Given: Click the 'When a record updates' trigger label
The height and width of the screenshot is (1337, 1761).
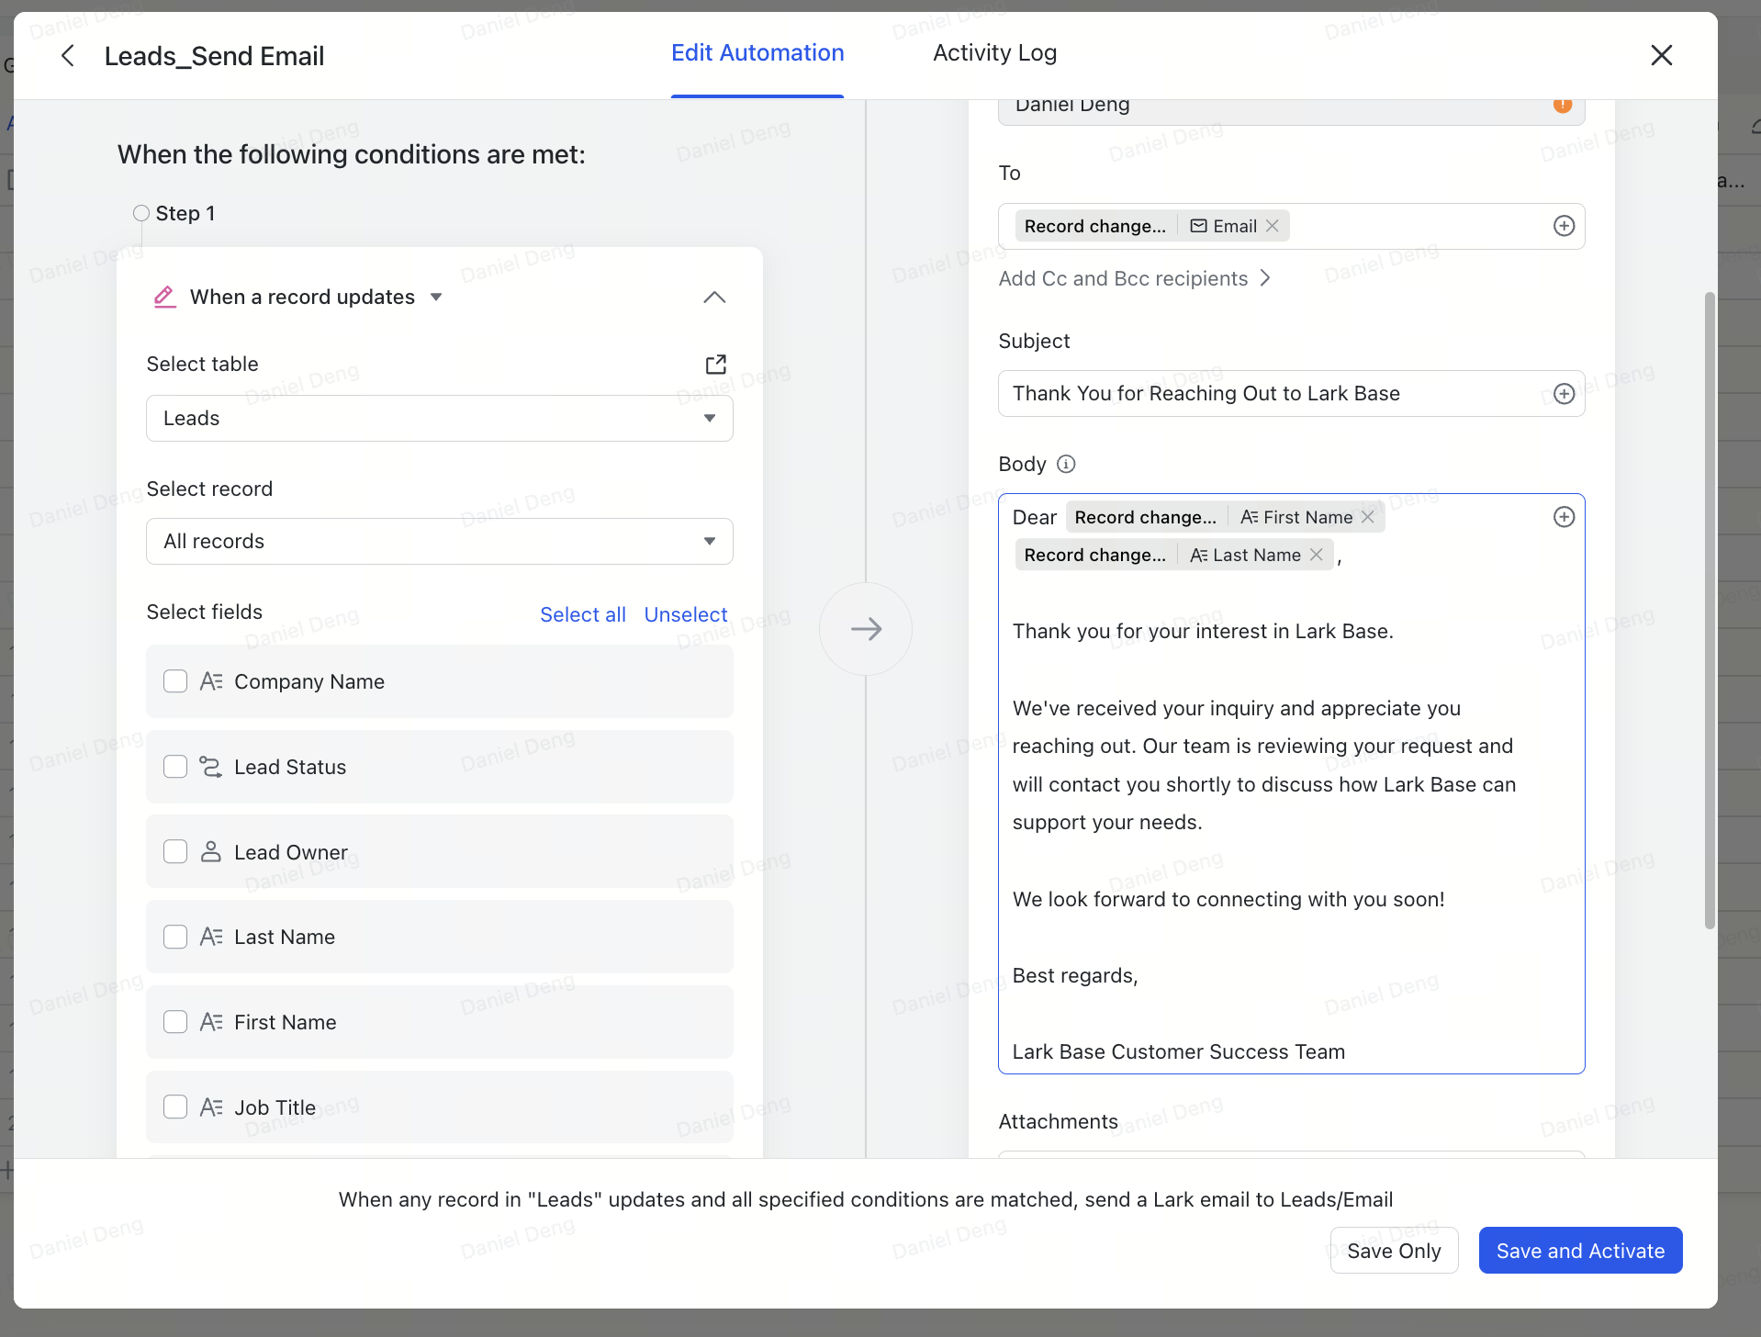Looking at the screenshot, I should [302, 298].
